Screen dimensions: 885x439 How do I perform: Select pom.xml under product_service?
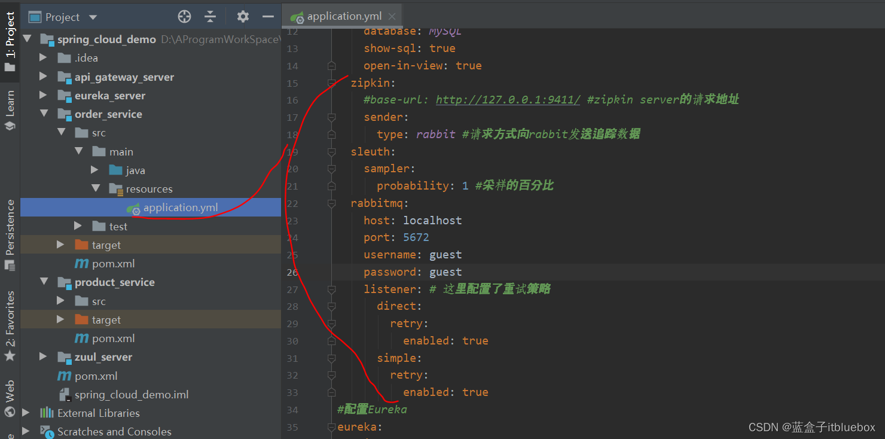pos(114,339)
